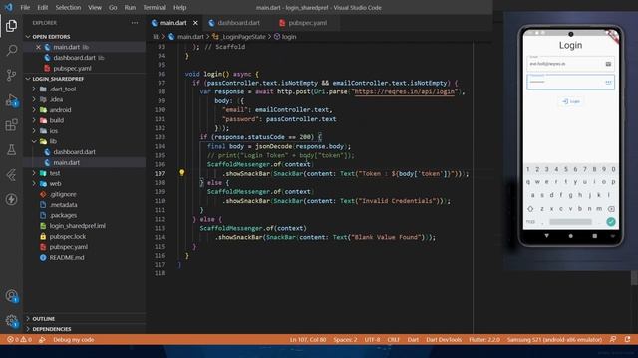
Task: Open the Testing flask view
Action: pos(11,150)
